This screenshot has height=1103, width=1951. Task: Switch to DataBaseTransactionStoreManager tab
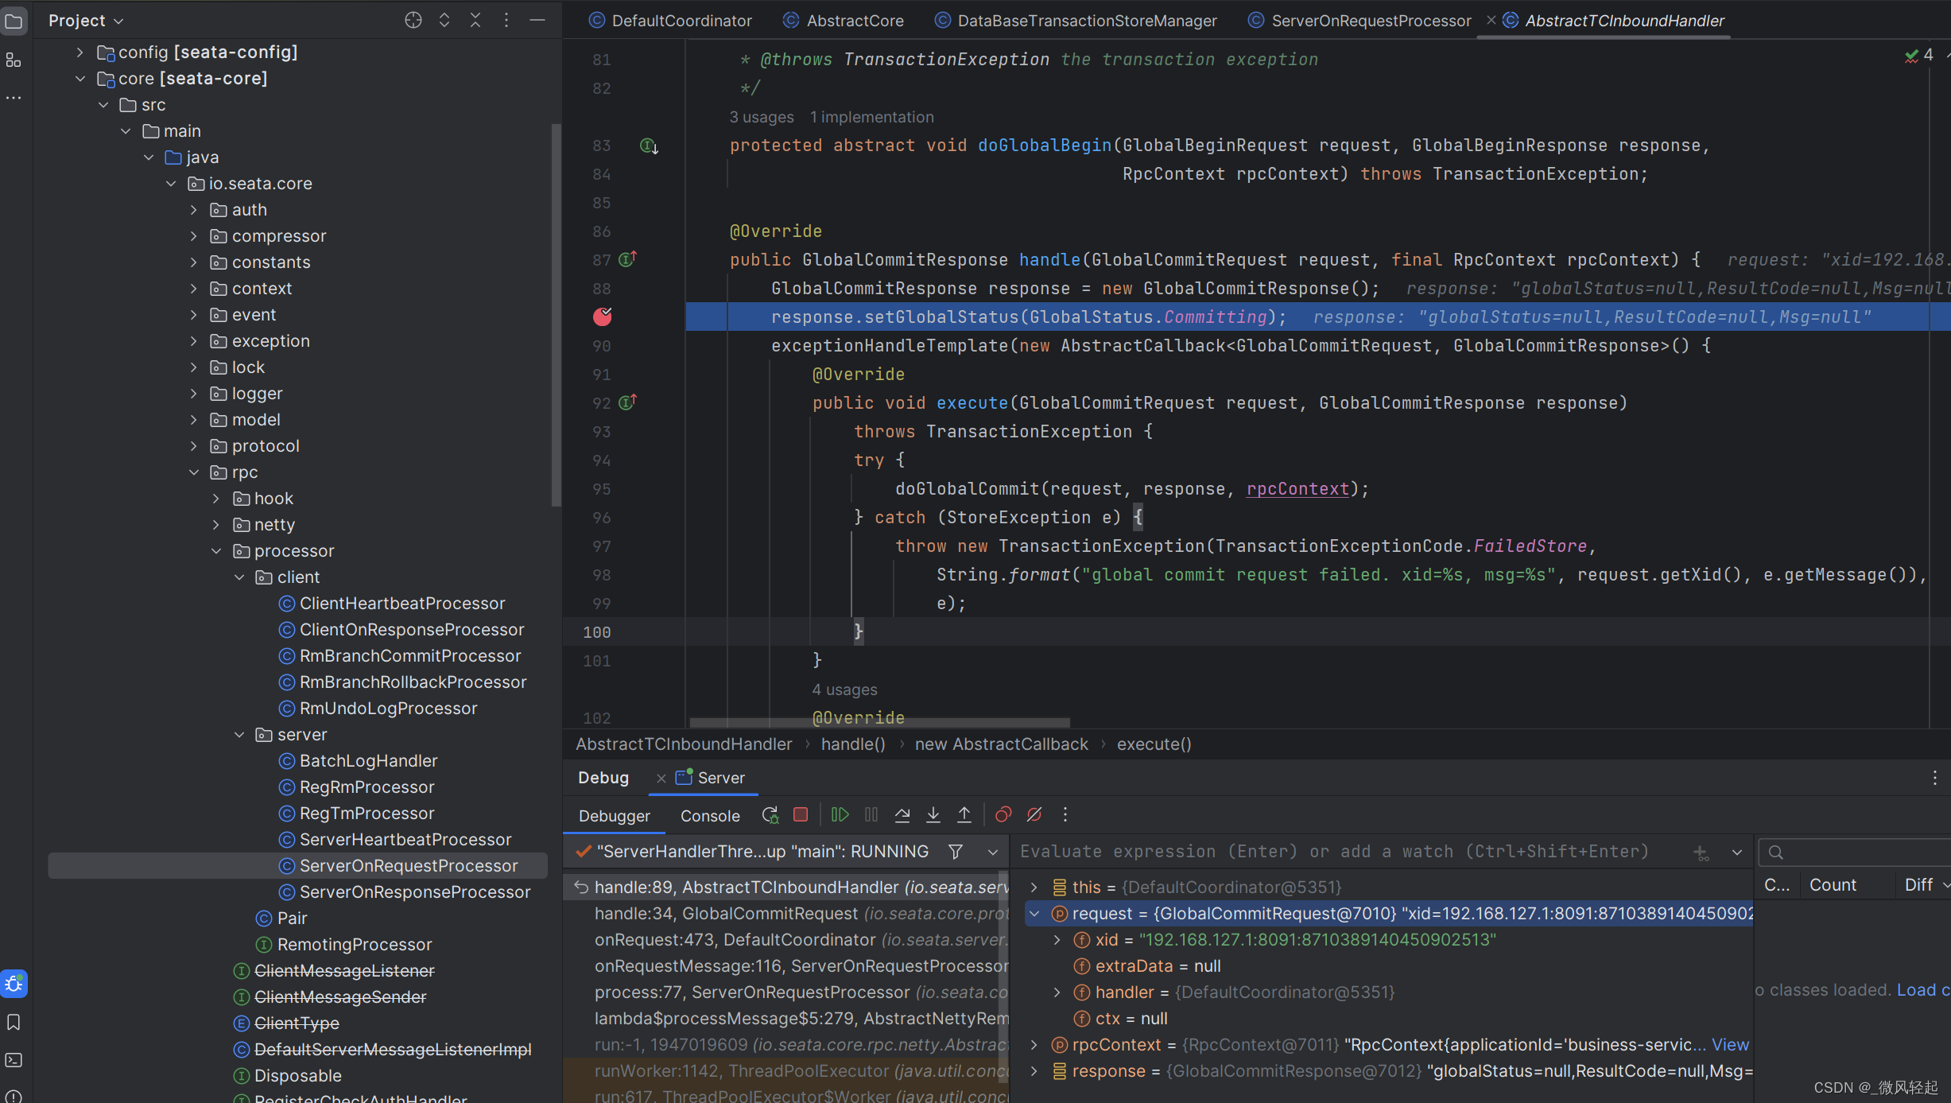(1076, 21)
